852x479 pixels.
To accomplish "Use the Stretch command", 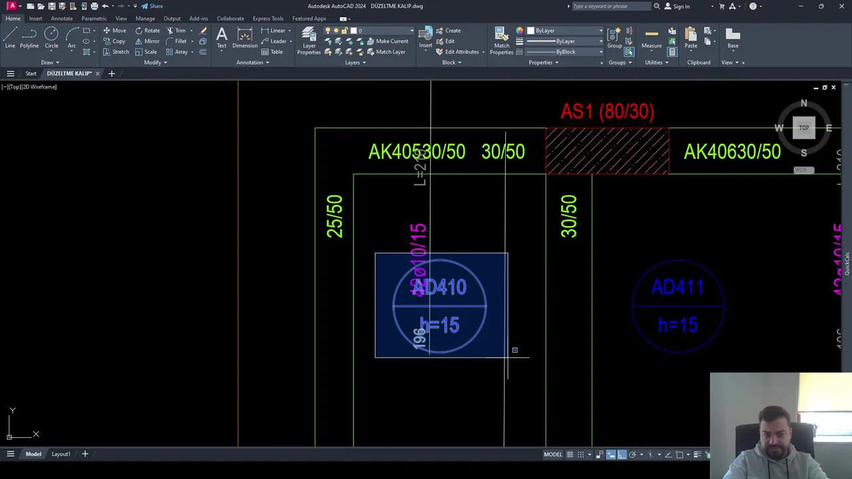I will tap(116, 52).
